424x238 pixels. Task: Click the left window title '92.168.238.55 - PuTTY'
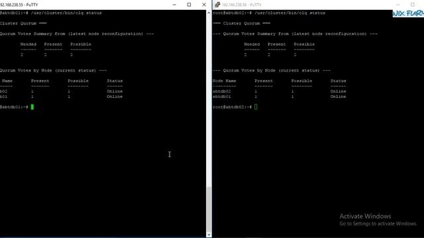[x=19, y=5]
